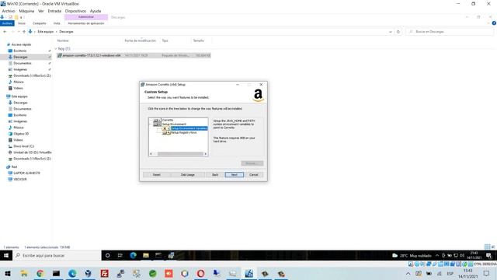Collapse the hoy (1) file group
497x280 pixels.
pos(56,48)
